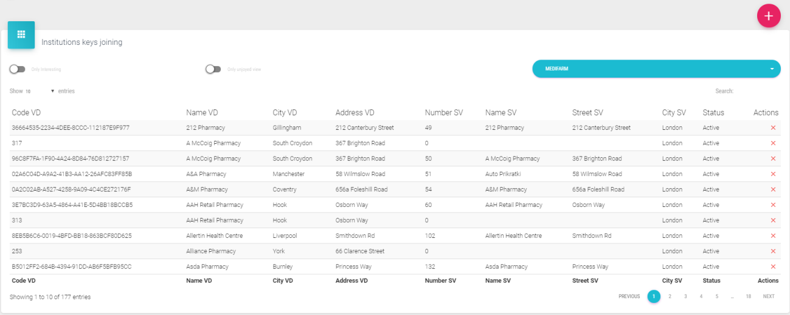Delete the A&A Pharmacy Manchester row
The height and width of the screenshot is (315, 790).
(773, 174)
